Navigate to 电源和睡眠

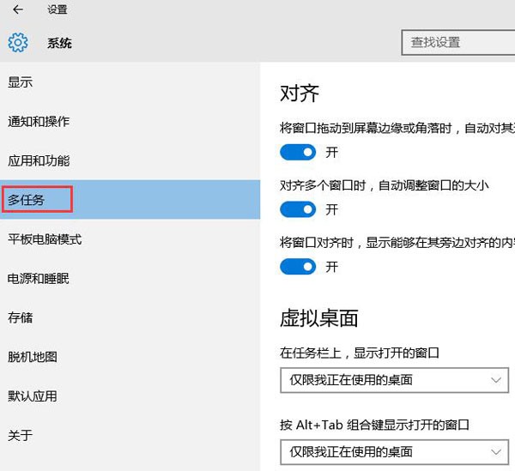tap(39, 279)
